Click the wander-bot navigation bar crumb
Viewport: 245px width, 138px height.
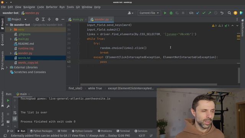coord(10,13)
